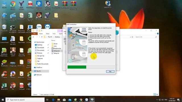Select the CCleaner desktop shortcut

click(x=4, y=75)
